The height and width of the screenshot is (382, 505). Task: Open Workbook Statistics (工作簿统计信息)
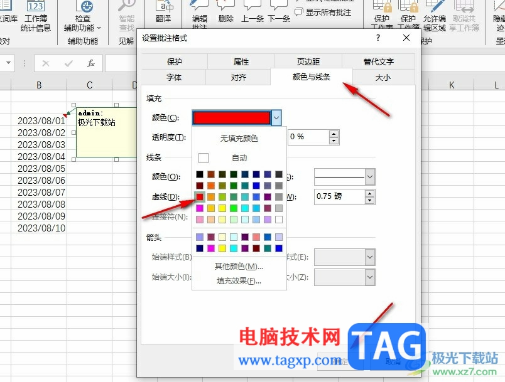click(x=35, y=16)
